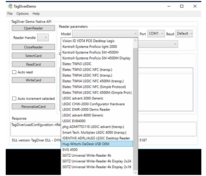Pick Elatec TWN4 LEGIC NFC 4500M (Simple Prot.)

pyautogui.click(x=97, y=92)
